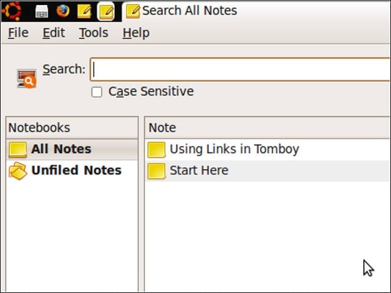This screenshot has width=391, height=293.
Task: Click the All Notes notebook icon
Action: pos(18,150)
